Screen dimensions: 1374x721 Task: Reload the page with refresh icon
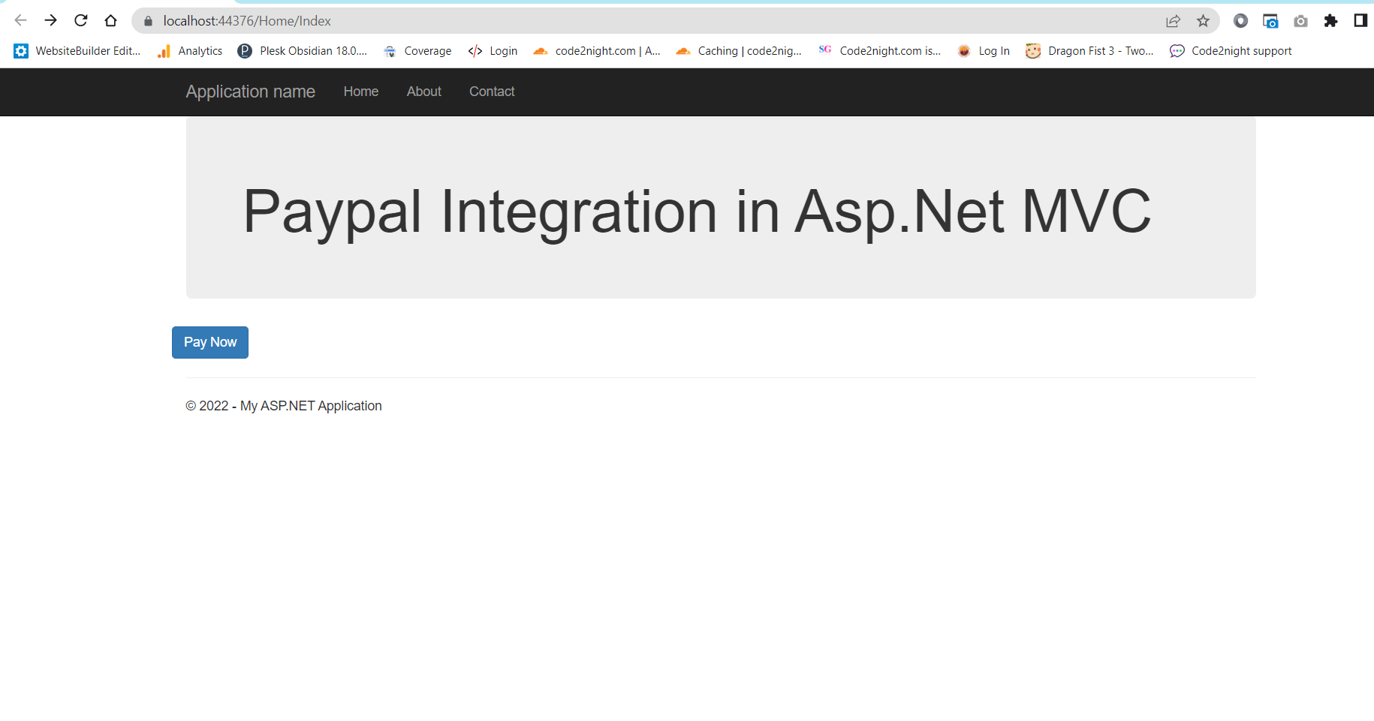click(x=80, y=21)
